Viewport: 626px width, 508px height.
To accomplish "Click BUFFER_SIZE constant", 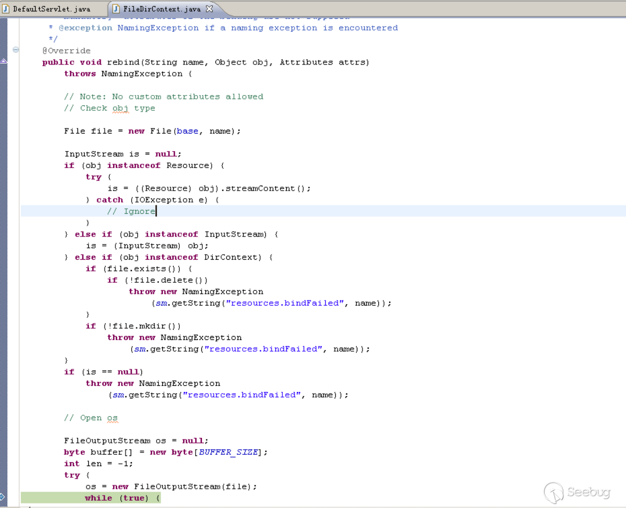I will (228, 452).
